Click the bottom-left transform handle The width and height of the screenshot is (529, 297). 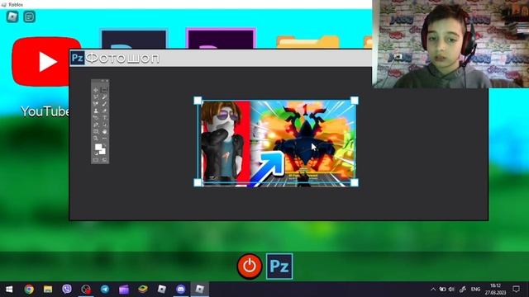(198, 183)
